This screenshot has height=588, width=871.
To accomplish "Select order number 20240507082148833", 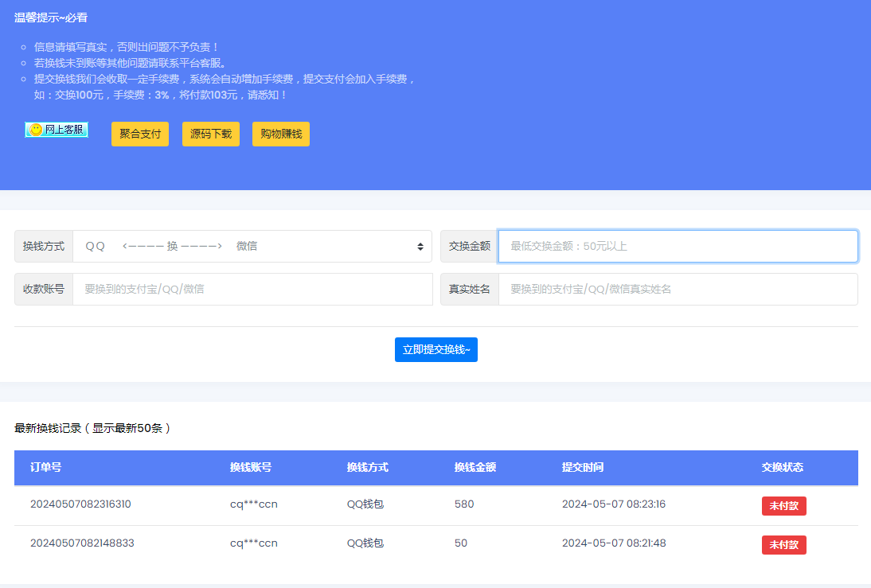I will (82, 543).
